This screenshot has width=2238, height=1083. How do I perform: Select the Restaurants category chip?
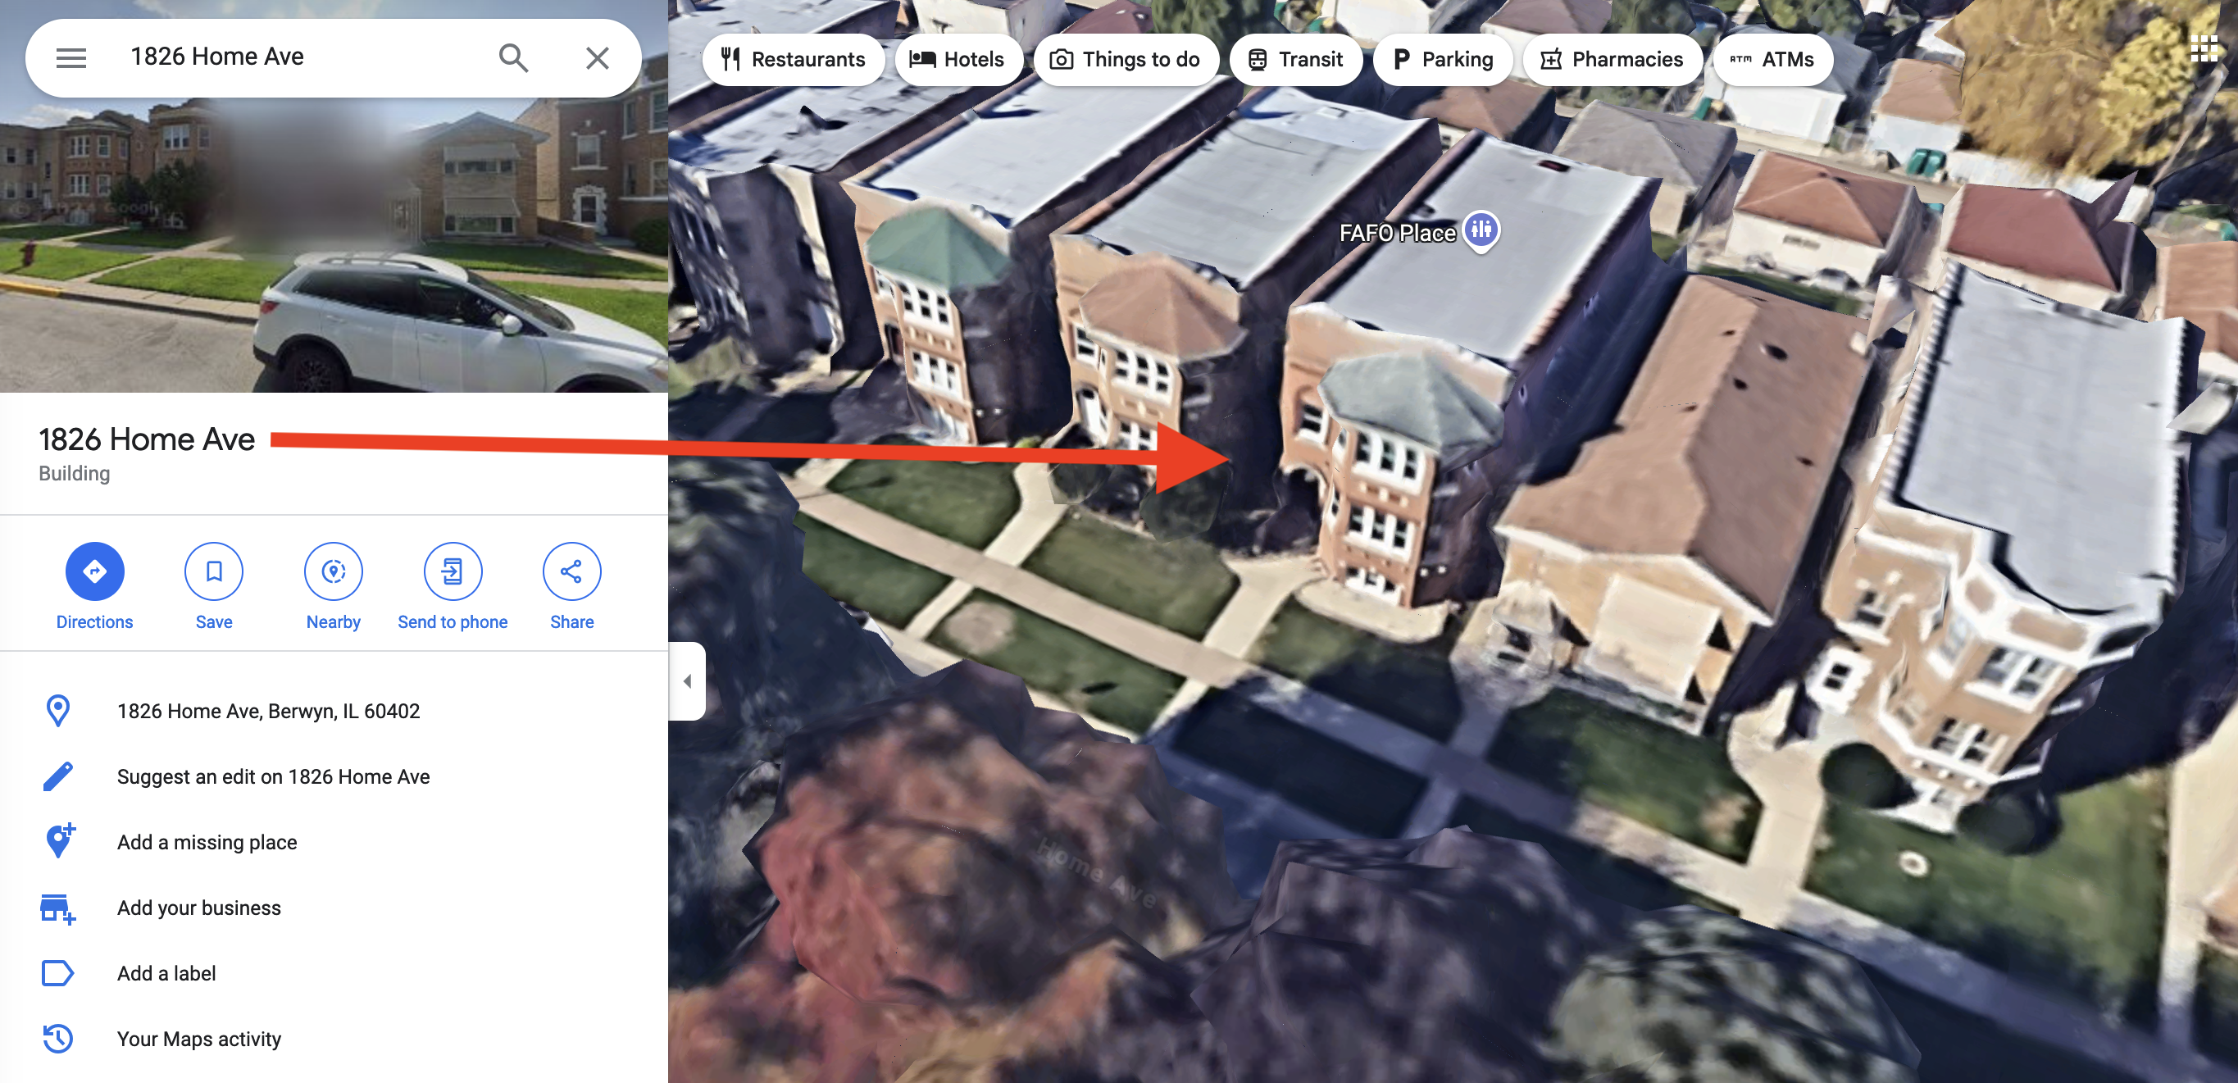(794, 59)
